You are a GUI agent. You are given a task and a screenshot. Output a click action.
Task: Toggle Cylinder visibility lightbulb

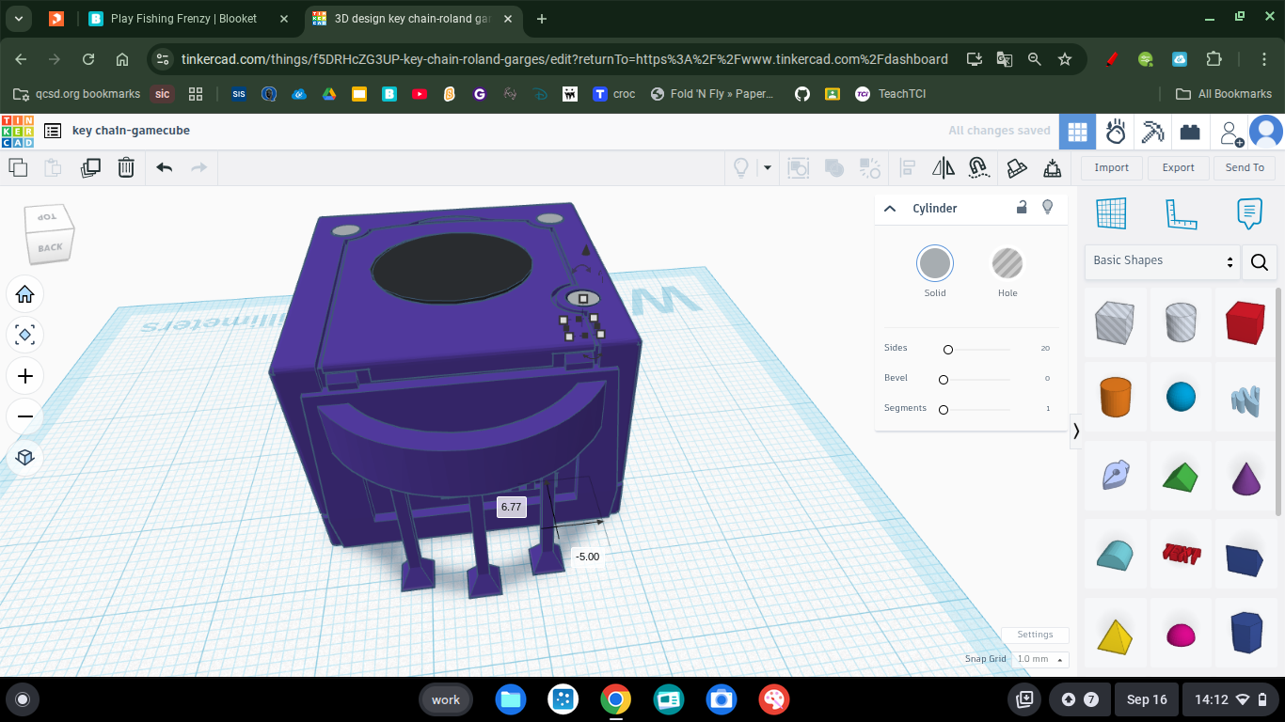click(x=1048, y=208)
